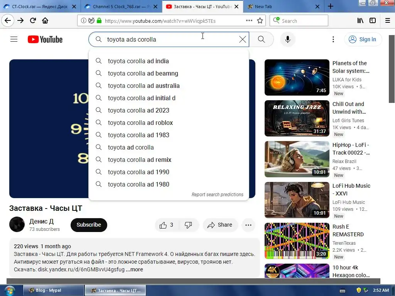Open the Windows Start button
The image size is (395, 296).
coord(9,291)
